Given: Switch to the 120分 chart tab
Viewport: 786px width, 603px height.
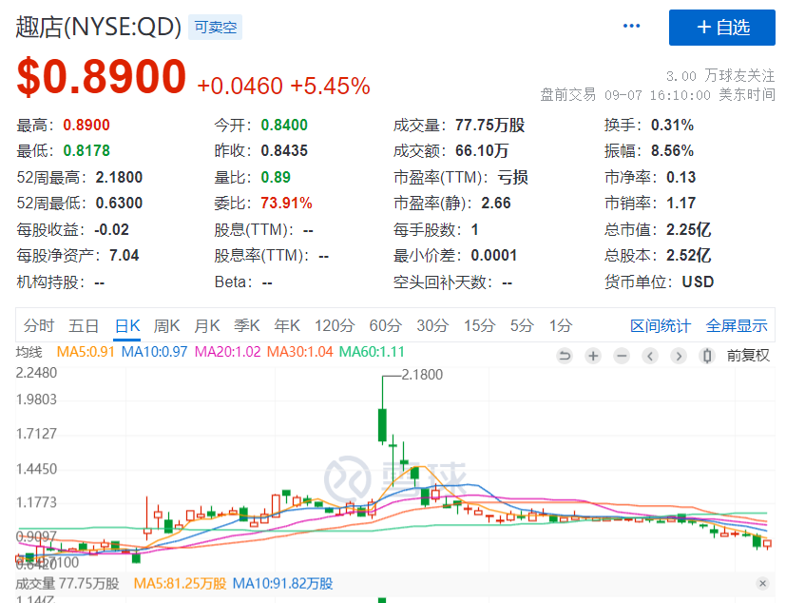Looking at the screenshot, I should pyautogui.click(x=335, y=325).
